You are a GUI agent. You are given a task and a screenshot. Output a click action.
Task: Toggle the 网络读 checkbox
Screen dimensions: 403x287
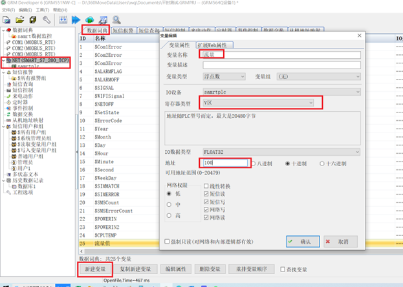206,218
